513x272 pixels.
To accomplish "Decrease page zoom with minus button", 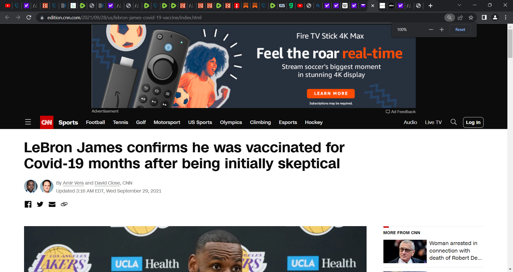I will tap(431, 30).
